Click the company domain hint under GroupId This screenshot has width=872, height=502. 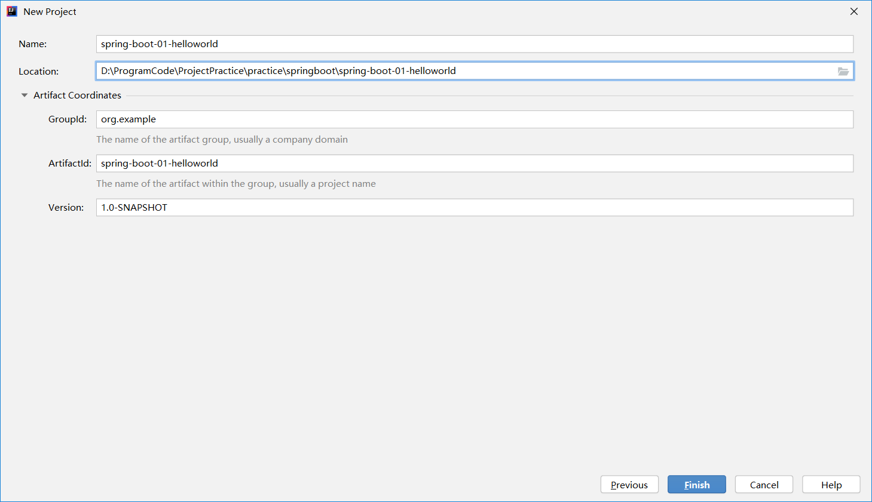[x=222, y=140]
